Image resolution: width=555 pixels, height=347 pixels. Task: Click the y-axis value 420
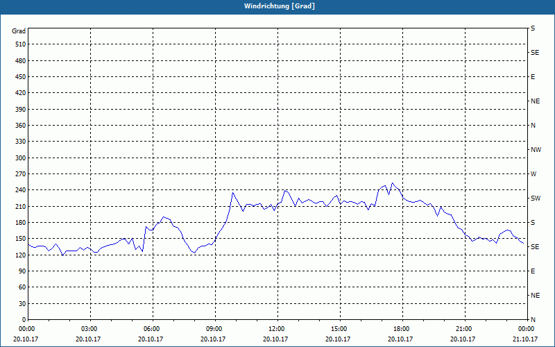tap(21, 93)
